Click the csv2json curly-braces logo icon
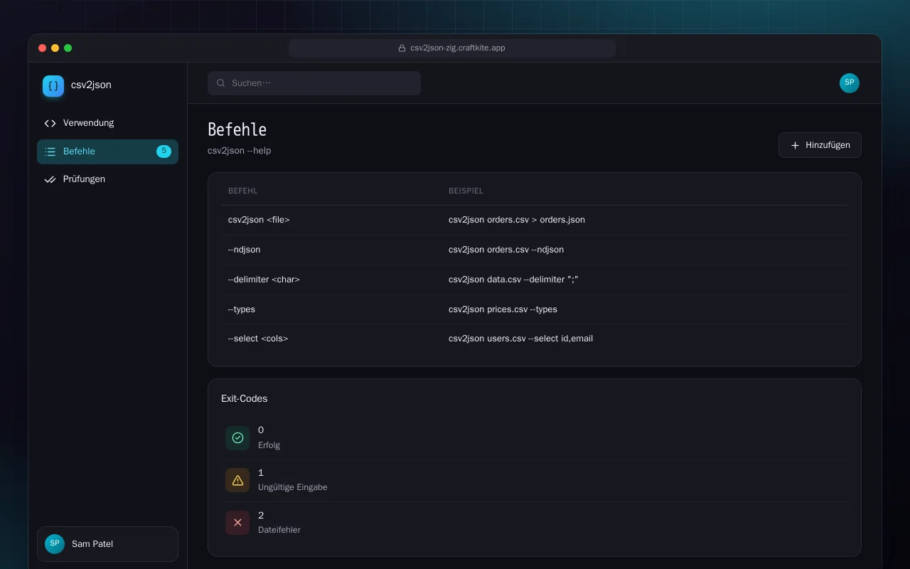910x569 pixels. tap(53, 86)
